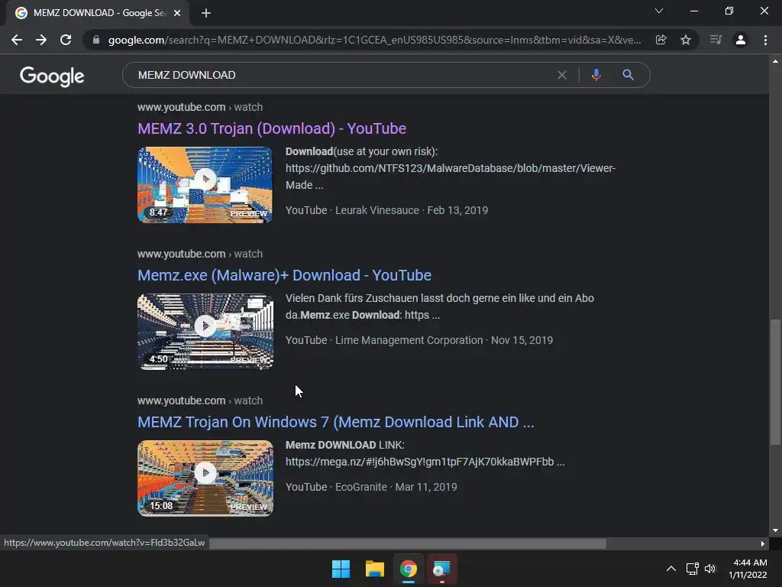
Task: Show hidden system tray icons
Action: pos(671,569)
